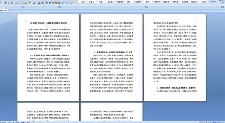Open the line spacing dropdown

click(63, 3)
